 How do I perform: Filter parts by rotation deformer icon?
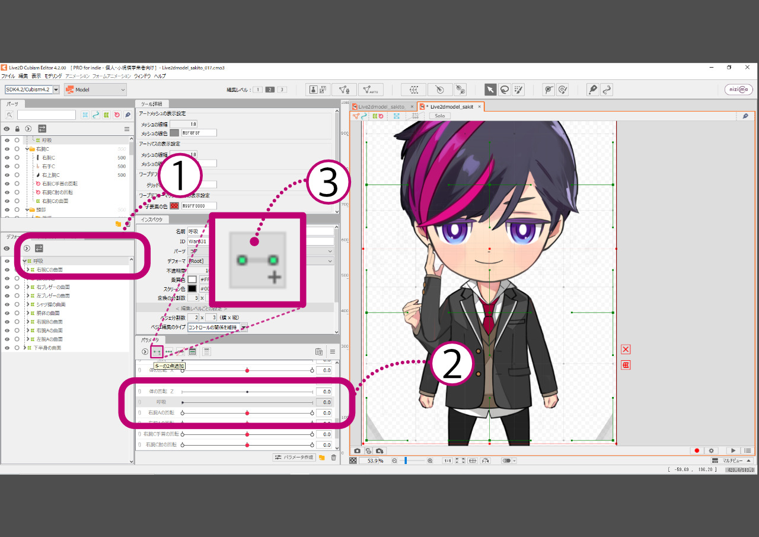click(x=117, y=115)
